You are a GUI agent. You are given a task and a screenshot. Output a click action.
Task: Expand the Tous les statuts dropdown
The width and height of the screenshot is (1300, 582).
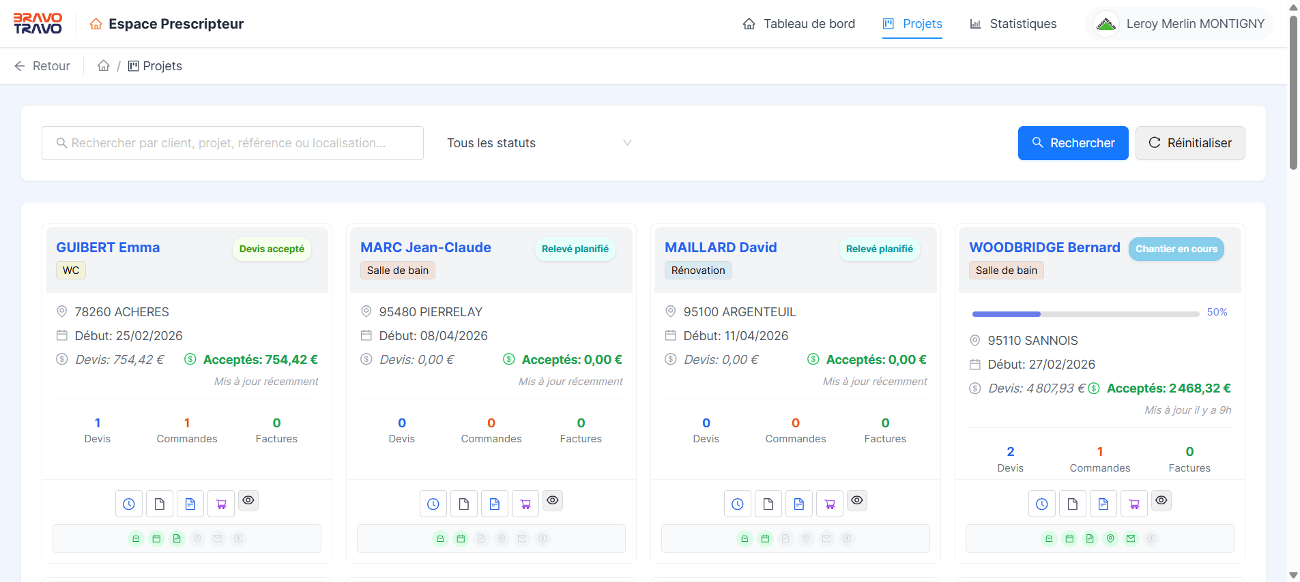(539, 143)
